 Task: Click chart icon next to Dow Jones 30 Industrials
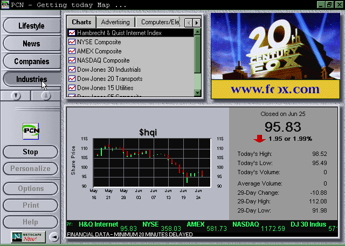pos(72,70)
